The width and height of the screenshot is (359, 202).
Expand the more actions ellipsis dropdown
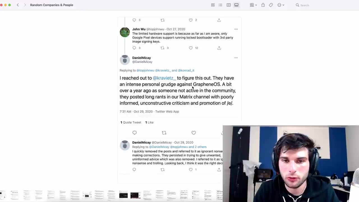281,5
